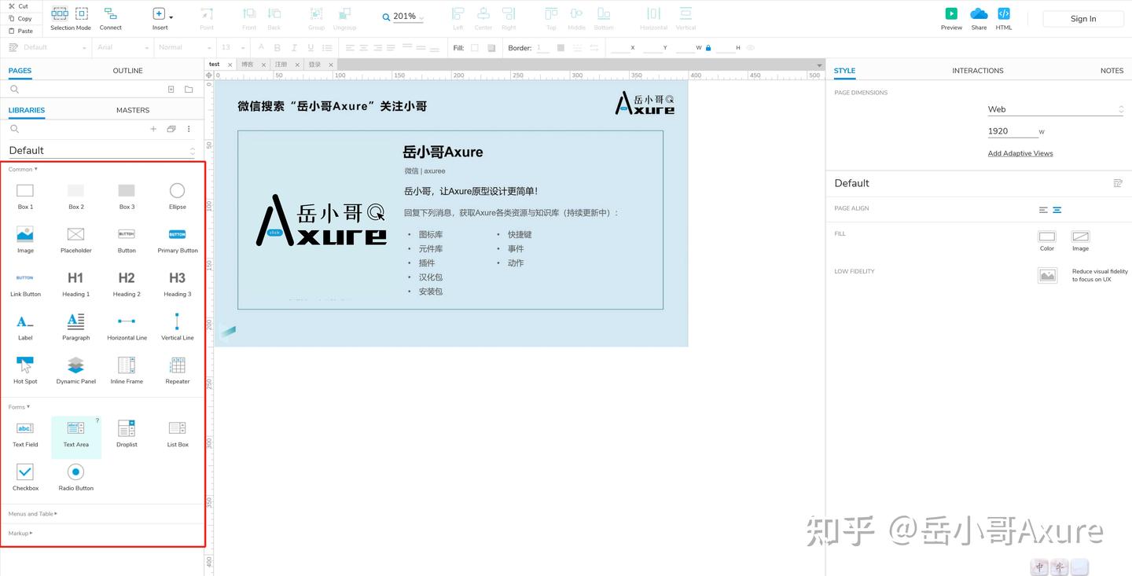The width and height of the screenshot is (1132, 576).
Task: Choose the Paragraph widget
Action: pos(75,327)
